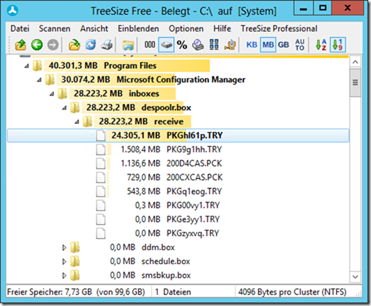Screen dimensions: 371x306
Task: Sort by name A-Z icon
Action: 321,45
